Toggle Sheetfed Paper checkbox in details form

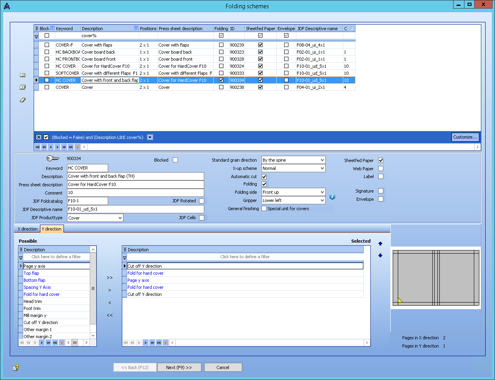point(381,160)
